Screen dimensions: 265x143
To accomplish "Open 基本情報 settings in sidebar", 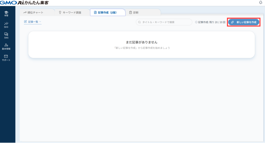I will pyautogui.click(x=6, y=46).
